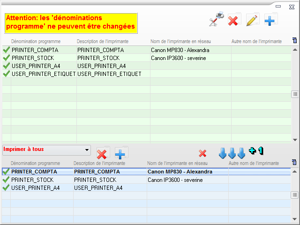
Task: Click the upper table scrollbar down arrow
Action: point(295,140)
